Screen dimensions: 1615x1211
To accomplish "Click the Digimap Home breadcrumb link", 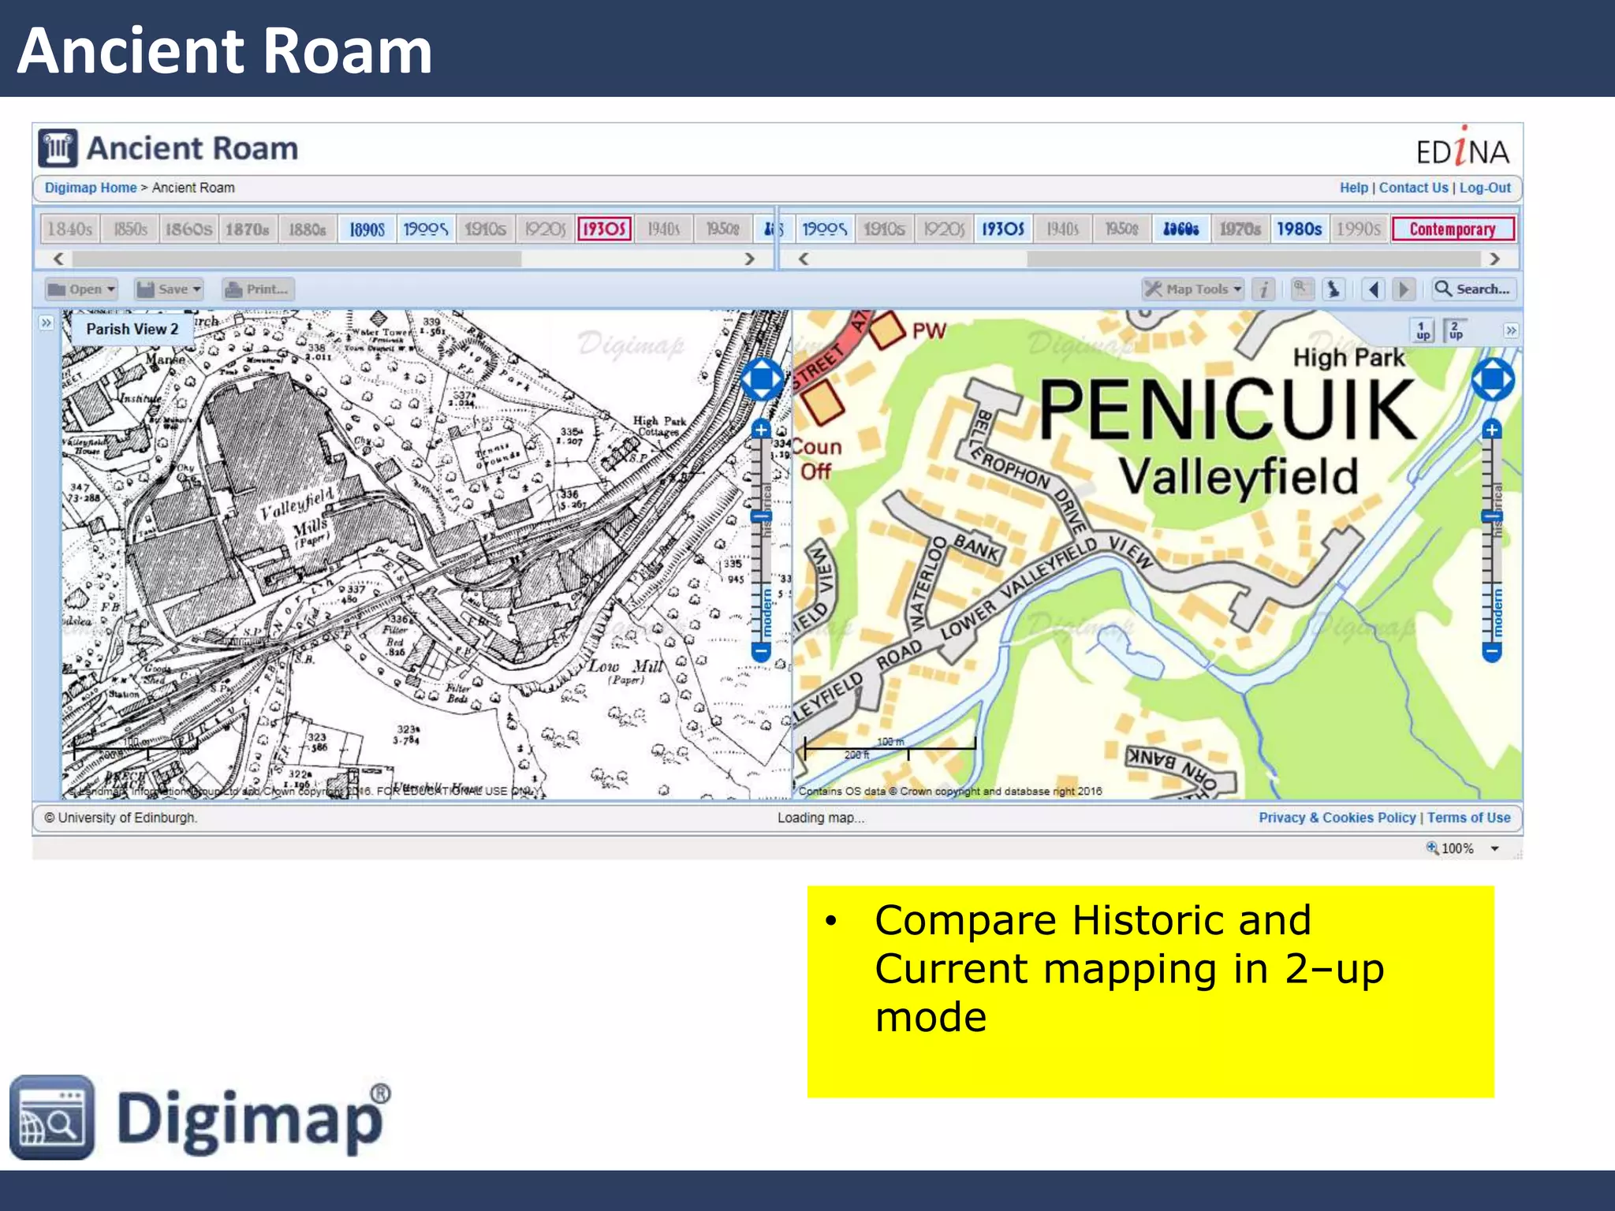I will point(91,188).
